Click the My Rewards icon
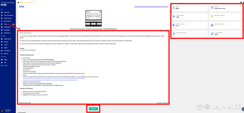The width and height of the screenshot is (244, 113). (2, 33)
